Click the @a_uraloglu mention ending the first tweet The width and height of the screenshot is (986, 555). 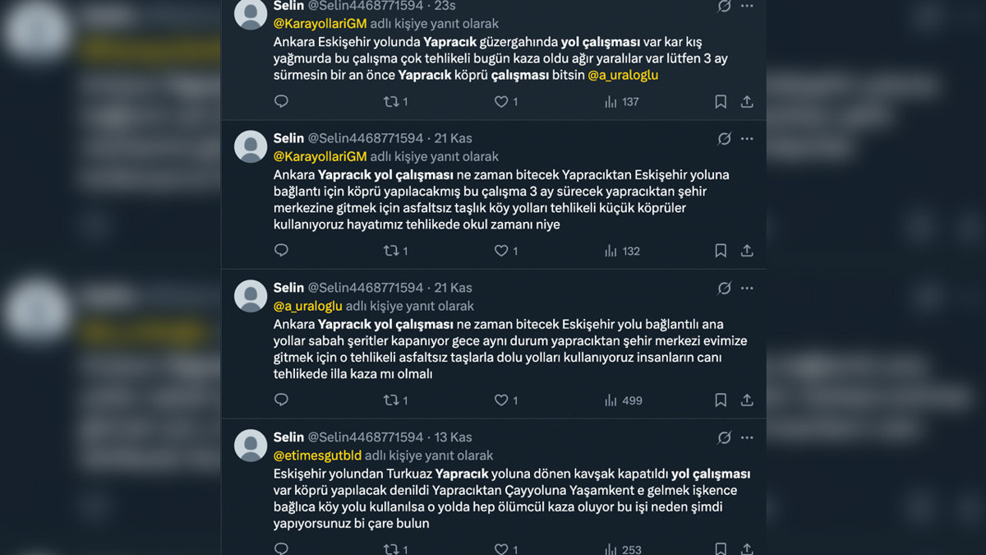coord(623,75)
